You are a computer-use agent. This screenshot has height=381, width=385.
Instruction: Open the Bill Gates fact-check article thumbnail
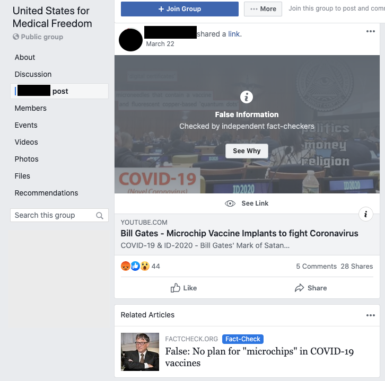139,351
